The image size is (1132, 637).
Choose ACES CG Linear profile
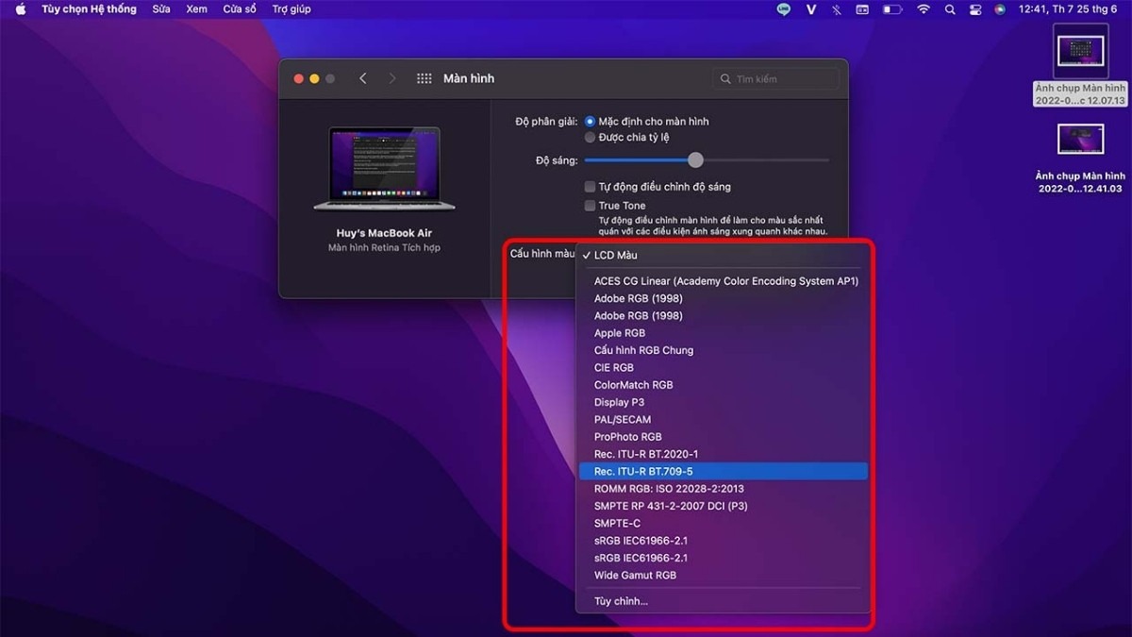[x=724, y=281]
